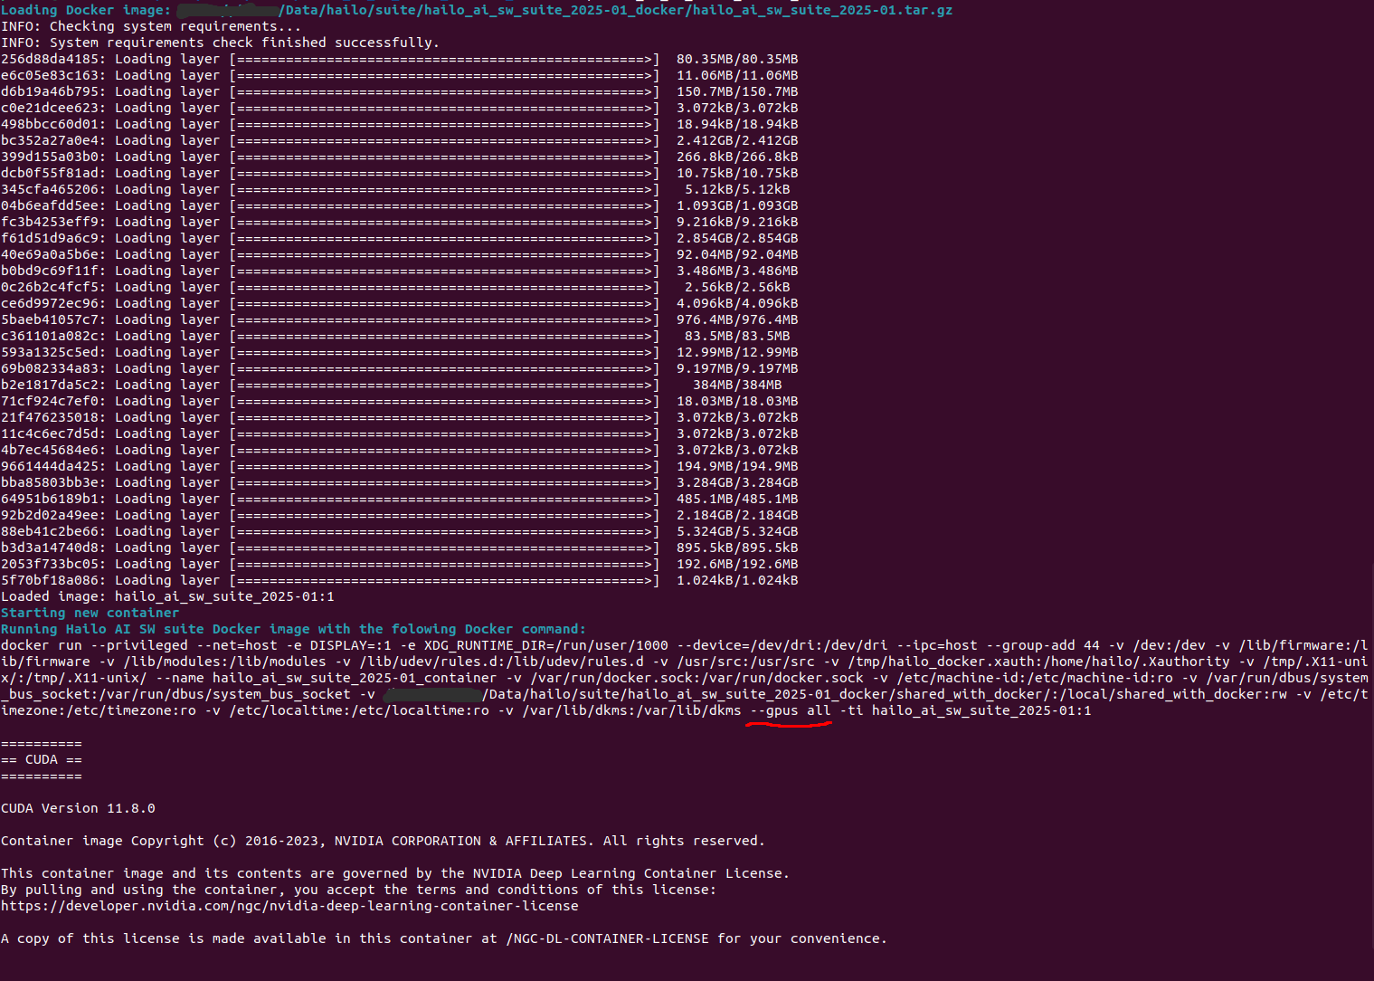Click the "Starting new container" message
Viewport: 1374px width, 981px height.
90,613
